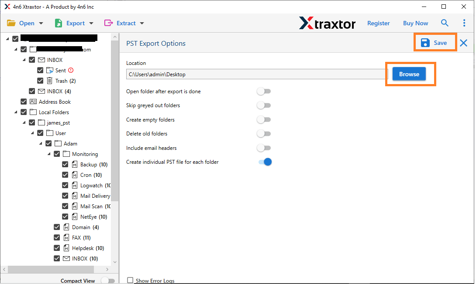
Task: Collapse the Monitoring folder tree node
Action: pyautogui.click(x=49, y=154)
